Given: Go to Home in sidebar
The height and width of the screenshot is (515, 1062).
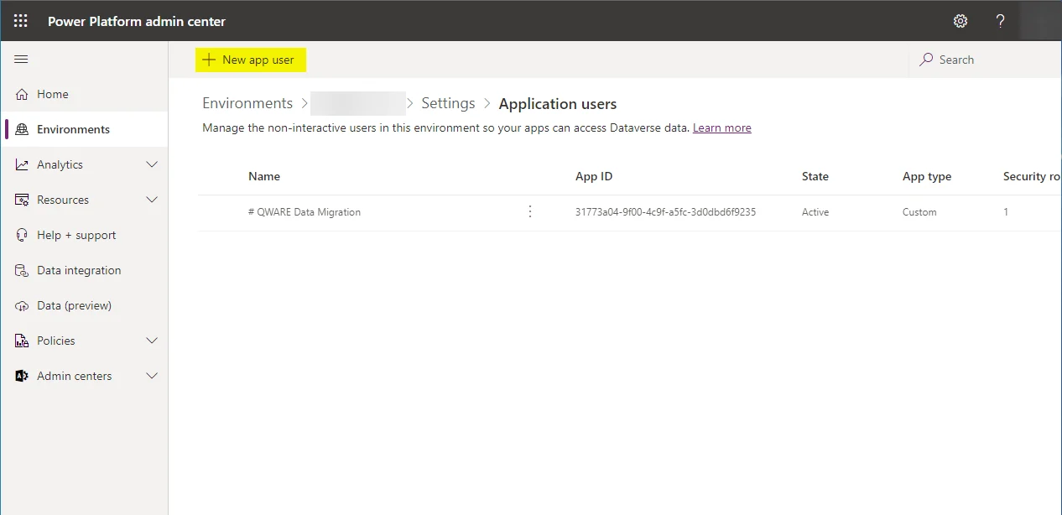Looking at the screenshot, I should tap(84, 94).
